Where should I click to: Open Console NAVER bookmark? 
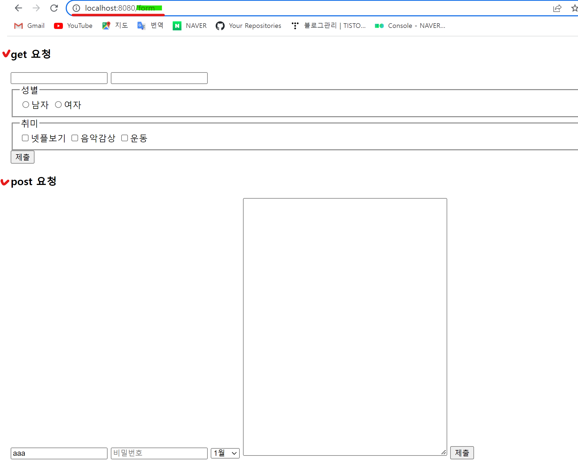pyautogui.click(x=410, y=26)
